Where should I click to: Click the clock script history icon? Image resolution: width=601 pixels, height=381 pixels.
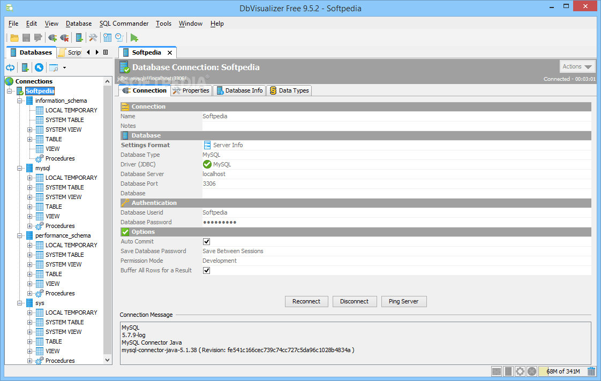coord(119,37)
